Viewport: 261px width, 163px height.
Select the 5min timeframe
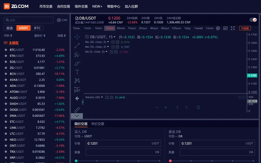pyautogui.click(x=98, y=28)
